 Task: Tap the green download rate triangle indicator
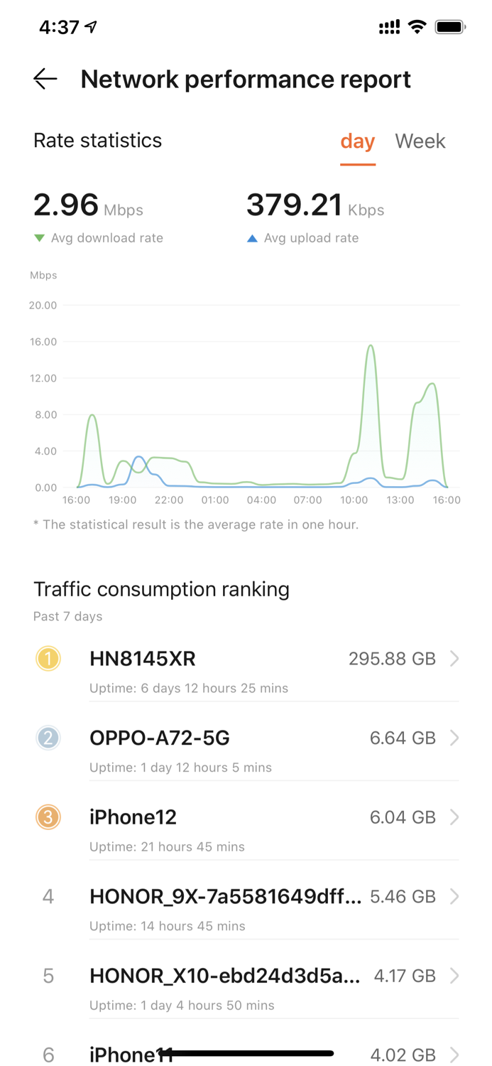coord(39,238)
